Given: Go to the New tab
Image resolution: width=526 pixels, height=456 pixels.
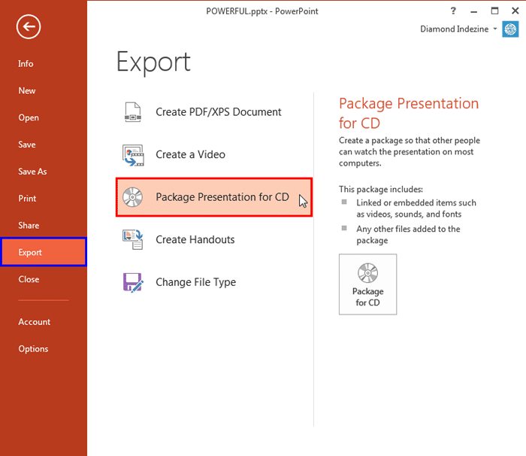Looking at the screenshot, I should [x=27, y=91].
